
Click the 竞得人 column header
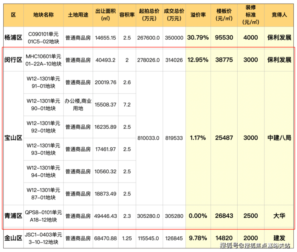(x=279, y=14)
